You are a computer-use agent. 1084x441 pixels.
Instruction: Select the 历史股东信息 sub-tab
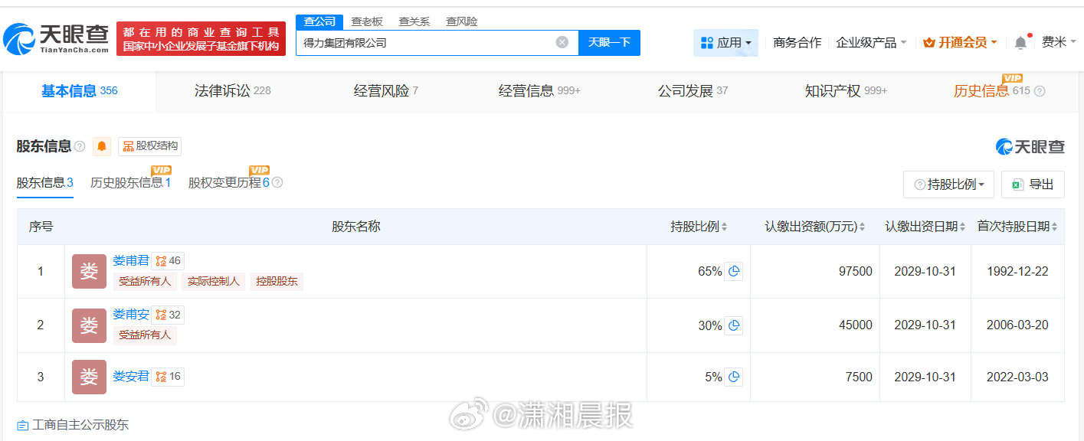point(130,182)
